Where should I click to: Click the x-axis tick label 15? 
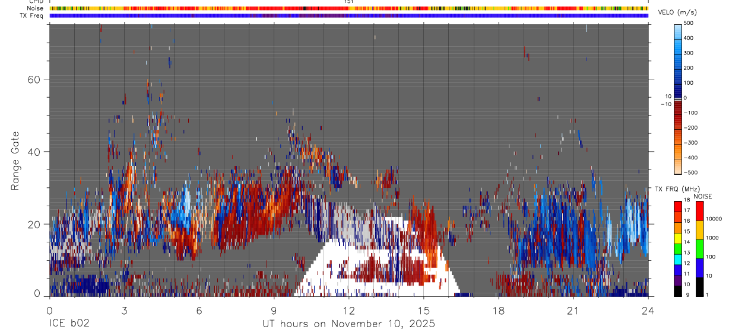point(423,311)
